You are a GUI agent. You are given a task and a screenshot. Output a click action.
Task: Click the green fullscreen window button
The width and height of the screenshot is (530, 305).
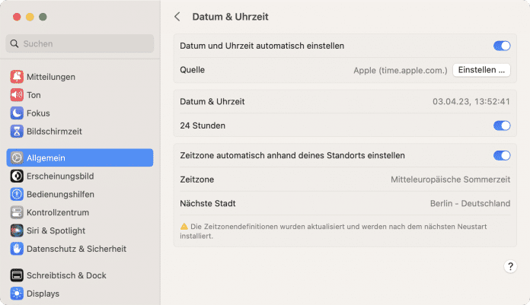point(43,17)
